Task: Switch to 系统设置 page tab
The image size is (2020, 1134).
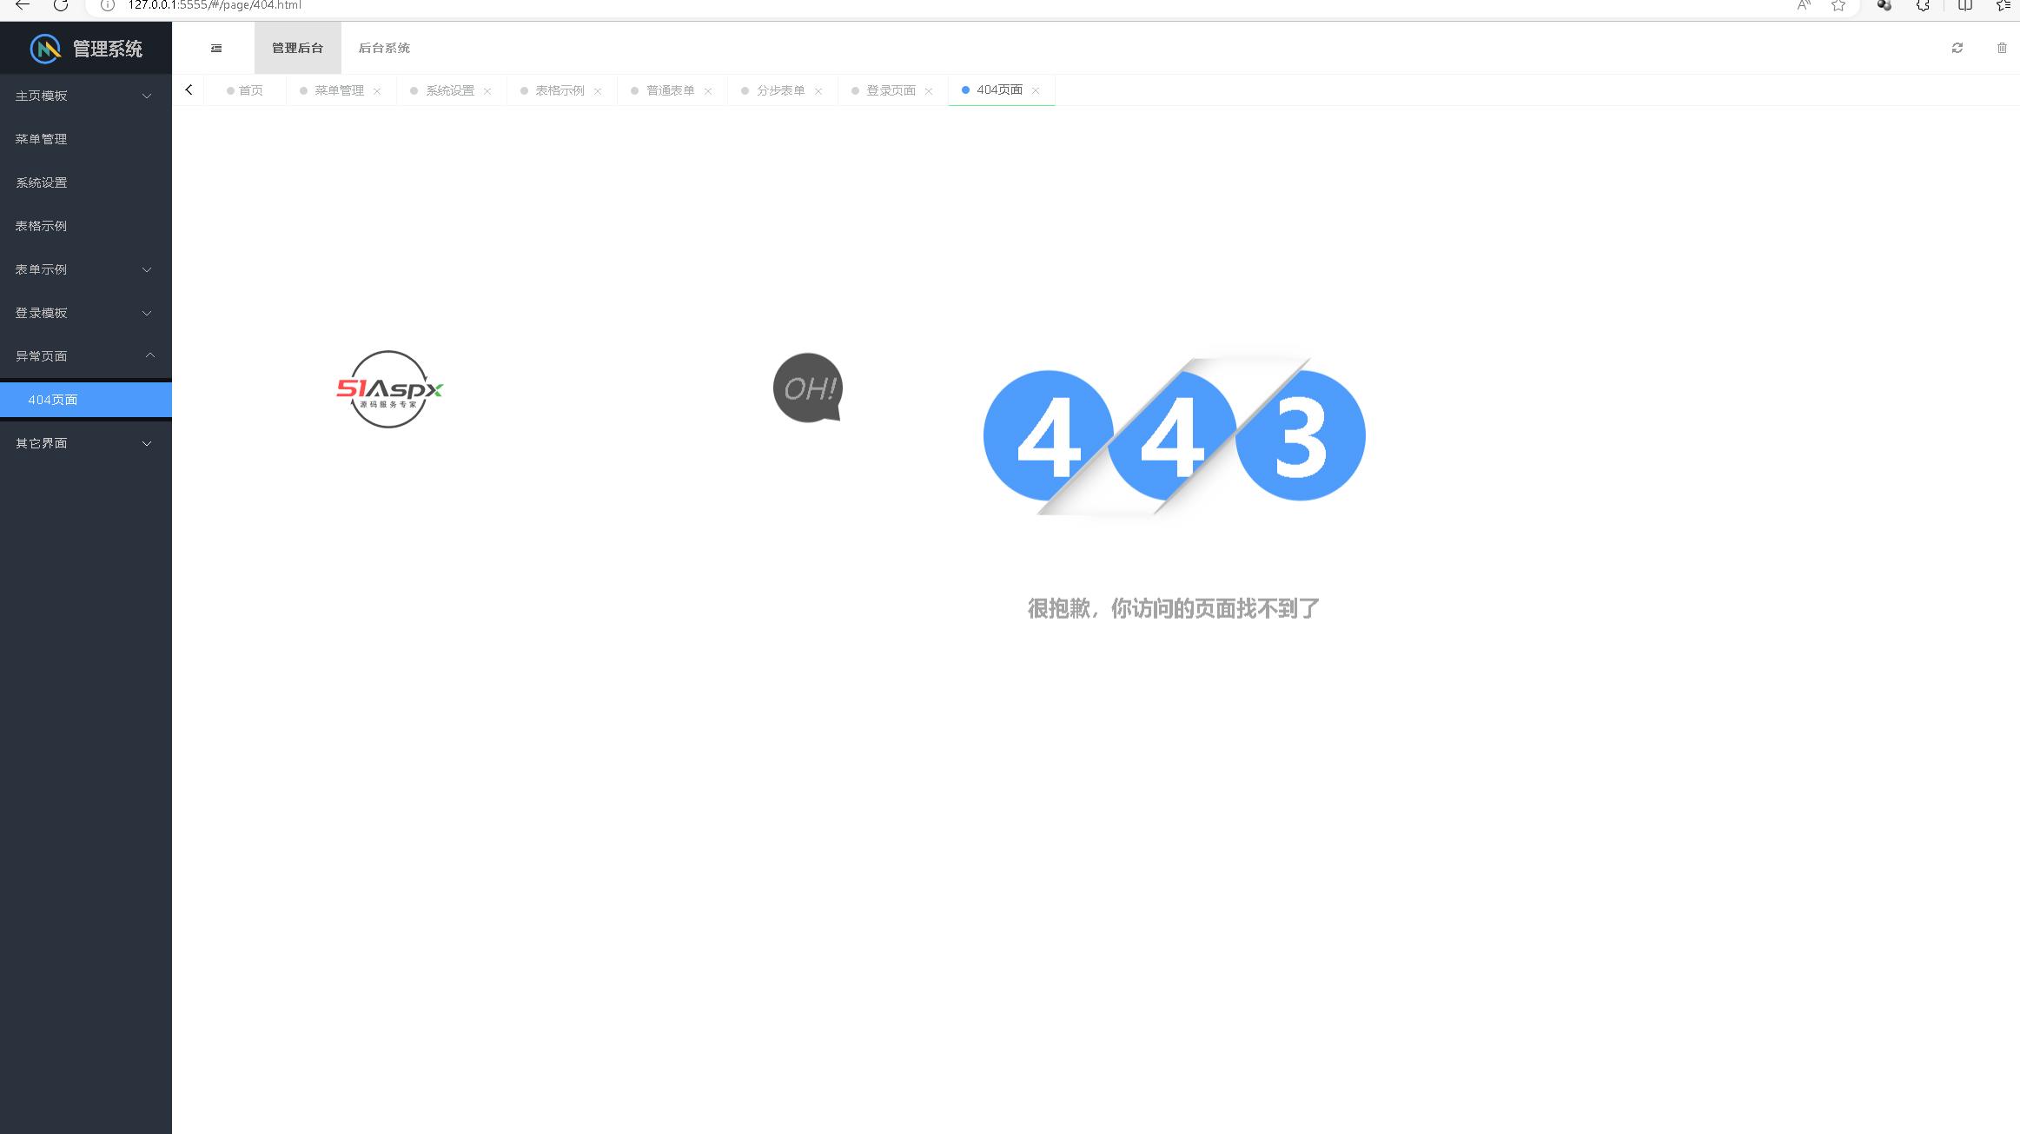Action: pos(450,90)
